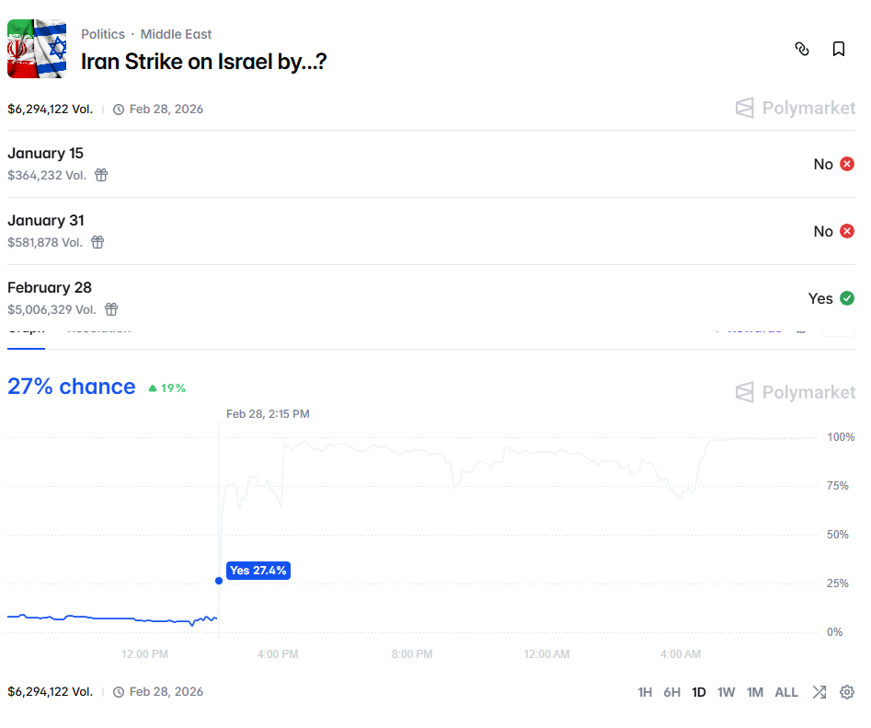
Task: Click the green check icon for February 28
Action: pyautogui.click(x=847, y=298)
